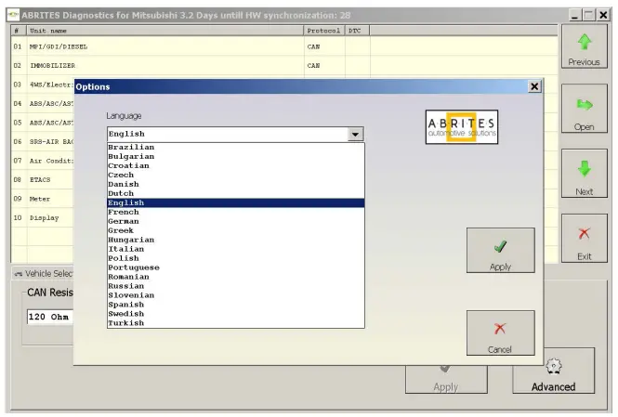Select unit row 08 ETACS

click(x=43, y=179)
